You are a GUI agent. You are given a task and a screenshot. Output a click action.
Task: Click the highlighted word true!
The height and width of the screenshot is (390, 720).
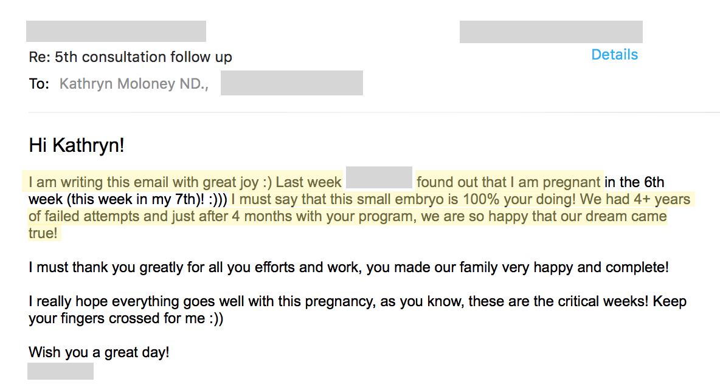[x=43, y=233]
